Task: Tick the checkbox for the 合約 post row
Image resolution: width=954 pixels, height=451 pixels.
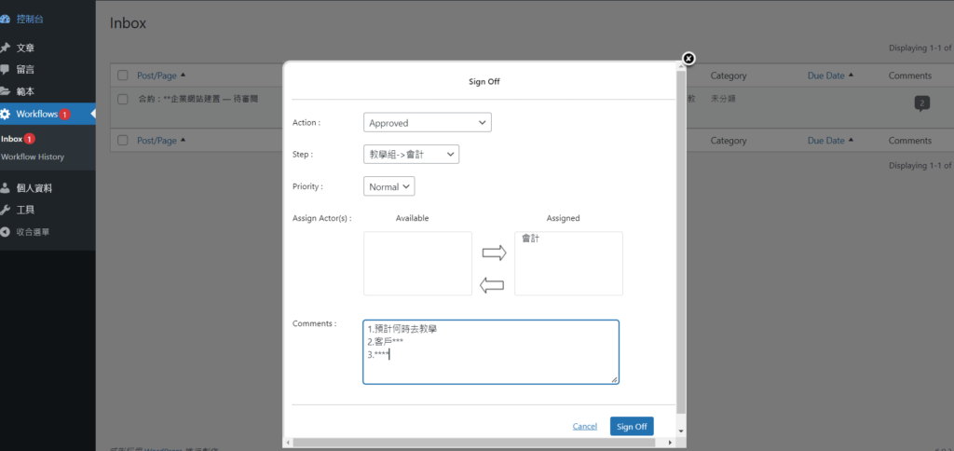Action: (x=123, y=99)
